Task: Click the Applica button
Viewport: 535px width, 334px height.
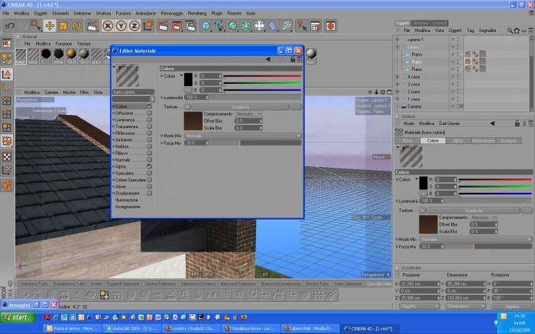Action: tap(512, 307)
